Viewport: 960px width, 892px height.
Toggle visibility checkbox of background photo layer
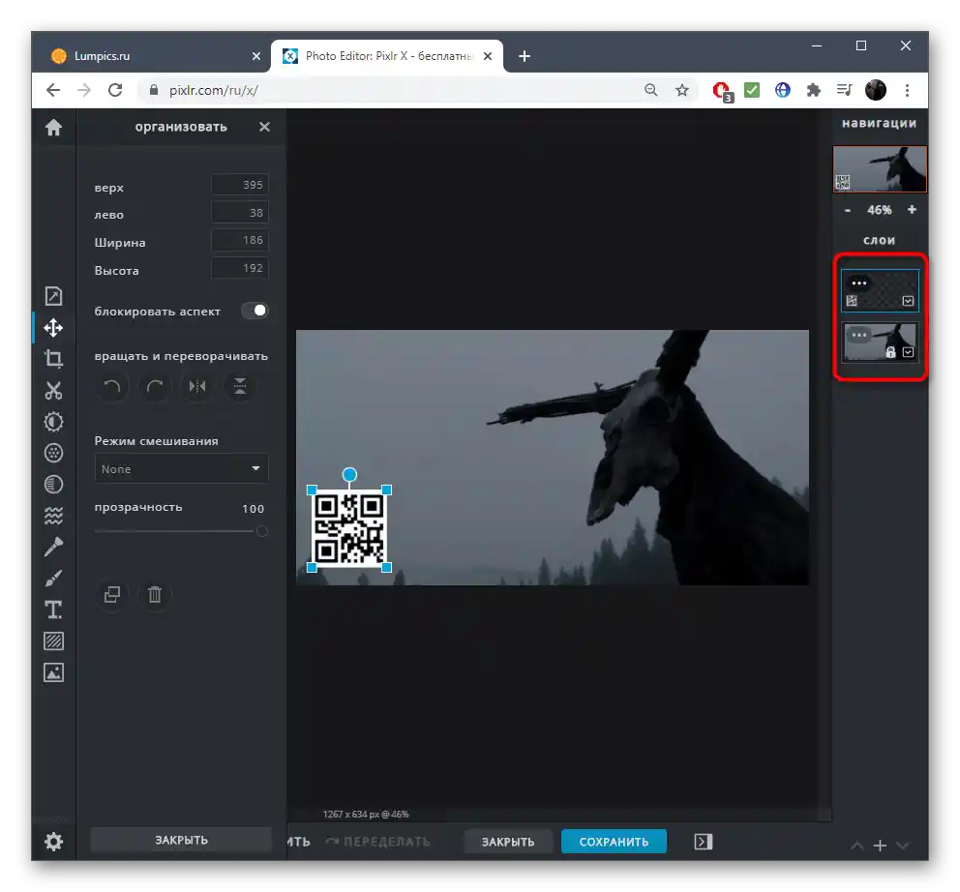click(908, 352)
